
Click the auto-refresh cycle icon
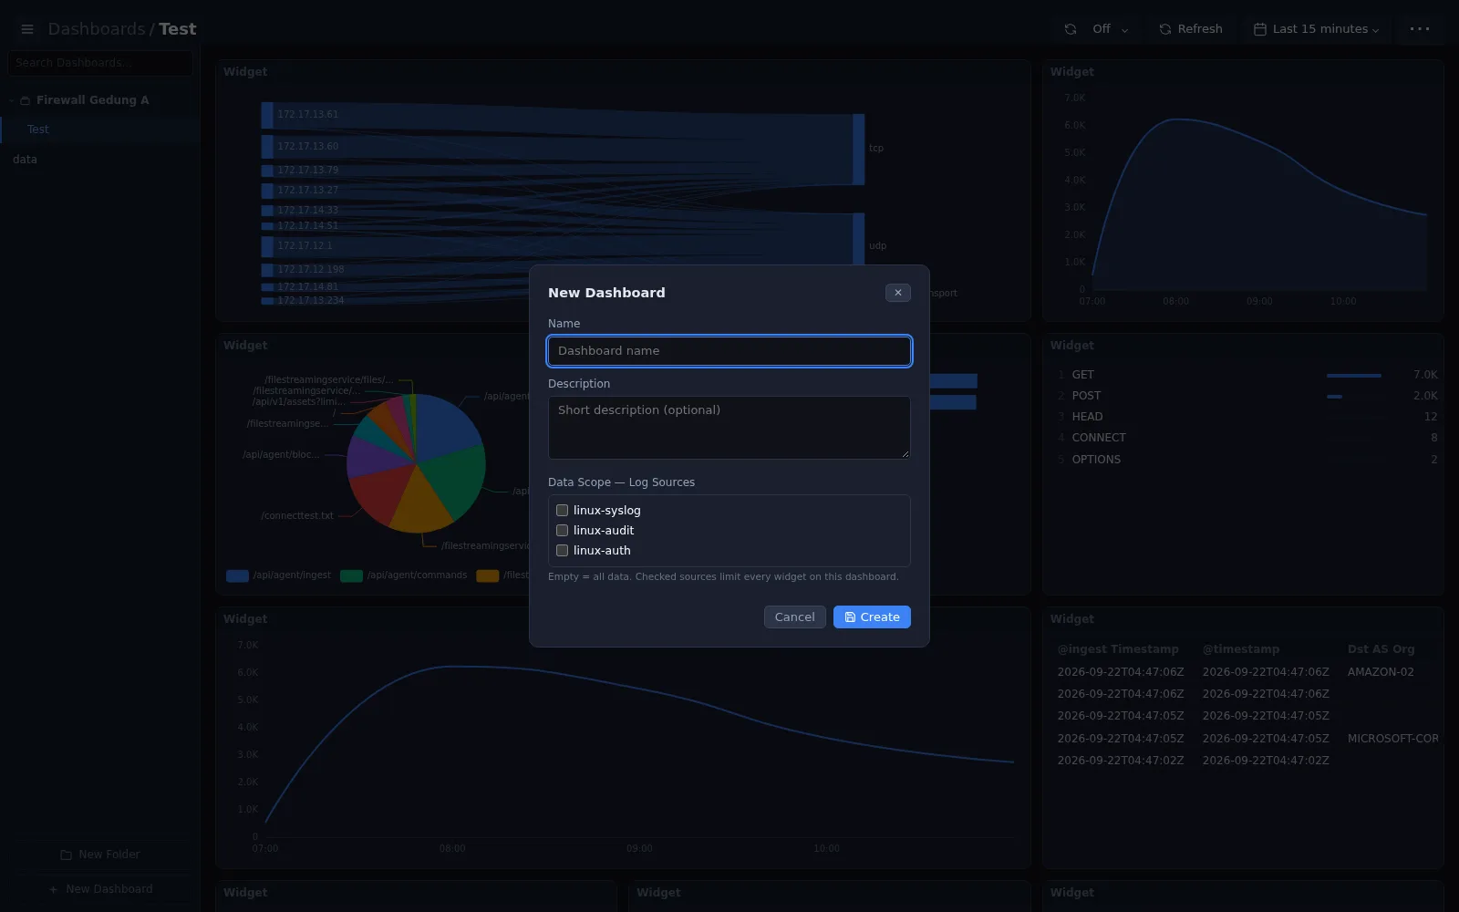pyautogui.click(x=1071, y=29)
